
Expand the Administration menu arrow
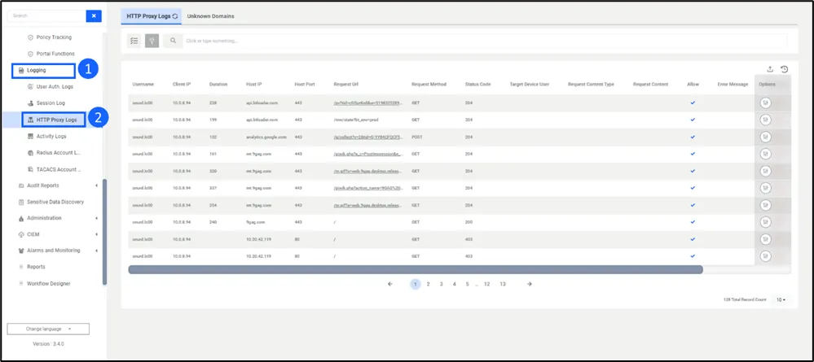(97, 218)
